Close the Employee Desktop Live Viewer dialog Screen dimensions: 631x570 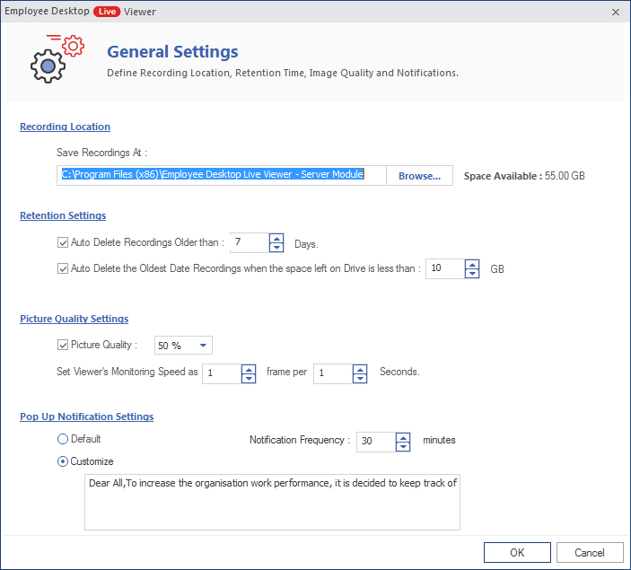tap(616, 12)
